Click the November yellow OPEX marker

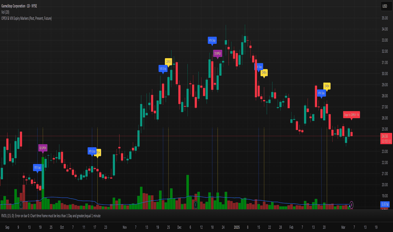tap(168, 62)
